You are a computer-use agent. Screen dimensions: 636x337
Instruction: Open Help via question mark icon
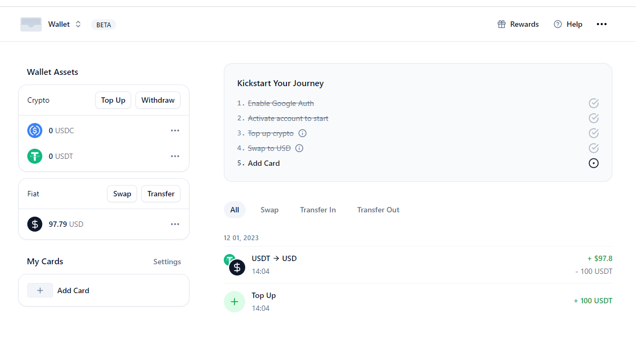[558, 24]
